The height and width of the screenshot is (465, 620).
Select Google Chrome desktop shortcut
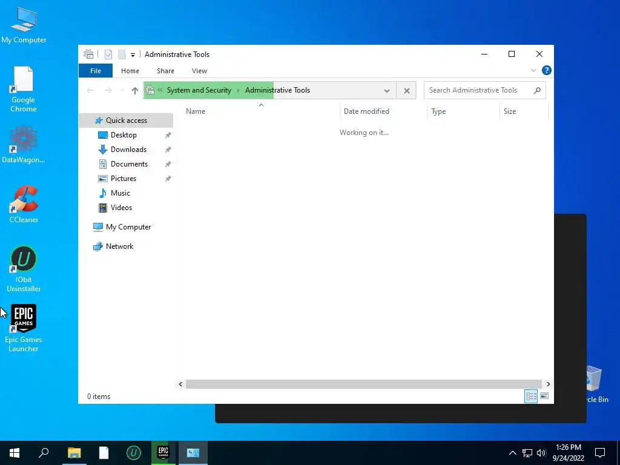[24, 90]
